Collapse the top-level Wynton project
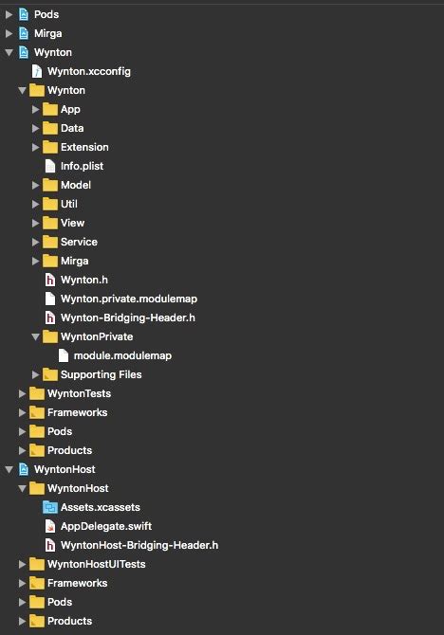The height and width of the screenshot is (635, 444). click(9, 52)
